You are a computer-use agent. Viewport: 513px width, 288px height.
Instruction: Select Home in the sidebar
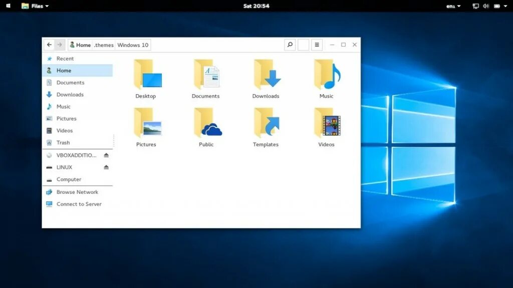78,70
